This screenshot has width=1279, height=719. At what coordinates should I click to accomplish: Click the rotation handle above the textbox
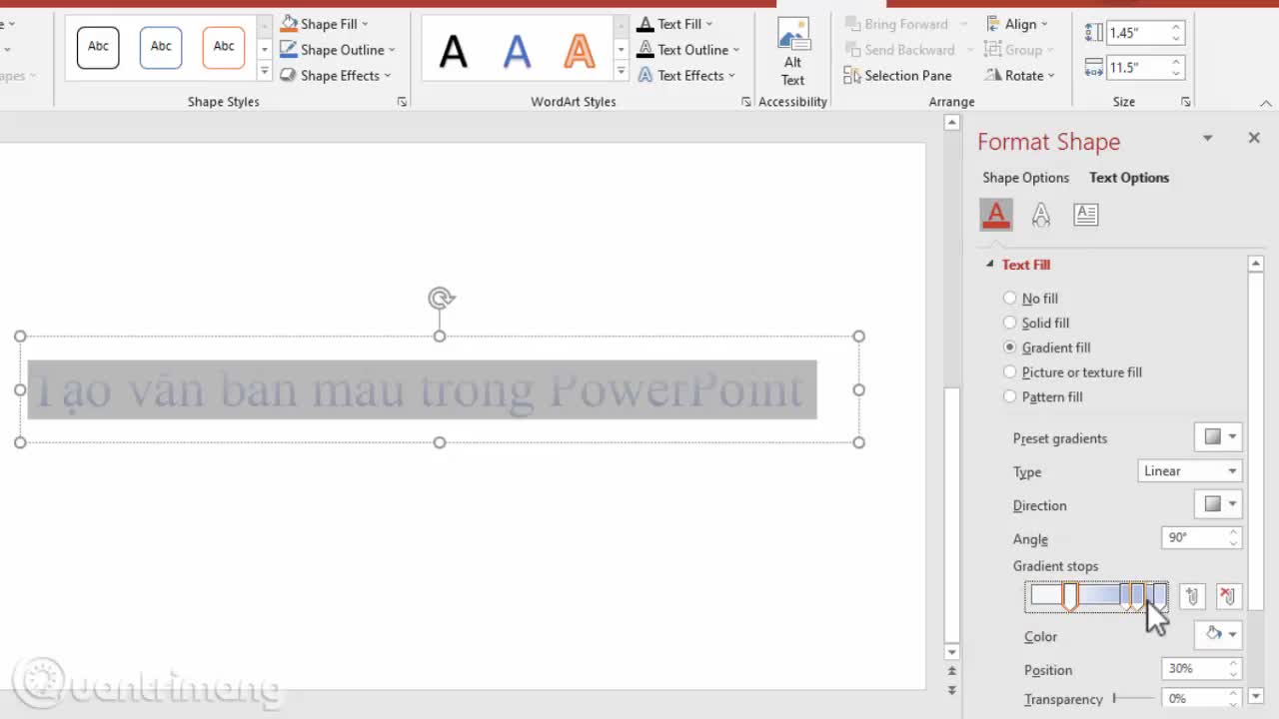click(441, 298)
